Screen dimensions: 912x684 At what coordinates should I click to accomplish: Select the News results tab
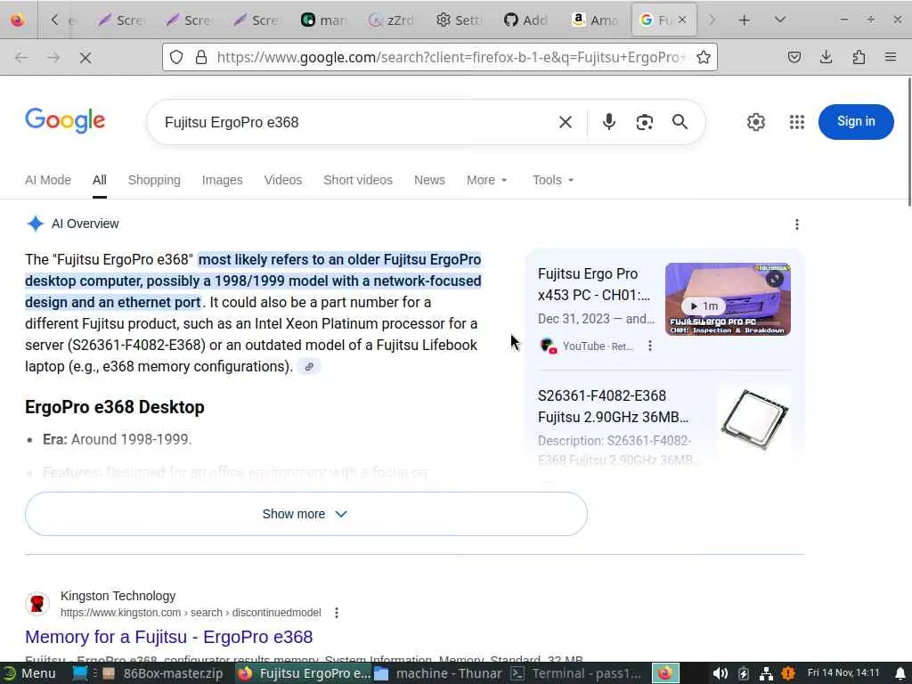[429, 180]
